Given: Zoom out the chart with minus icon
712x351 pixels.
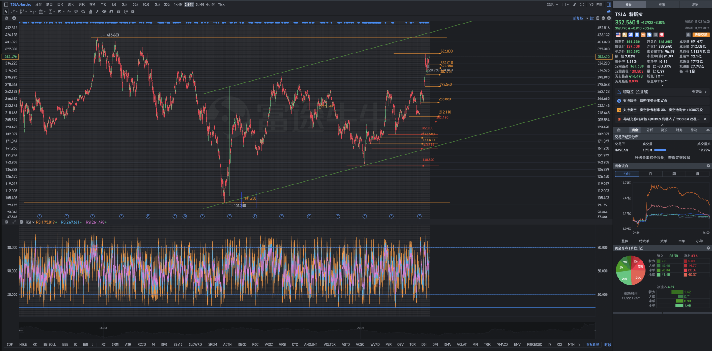Looking at the screenshot, I should 603,18.
